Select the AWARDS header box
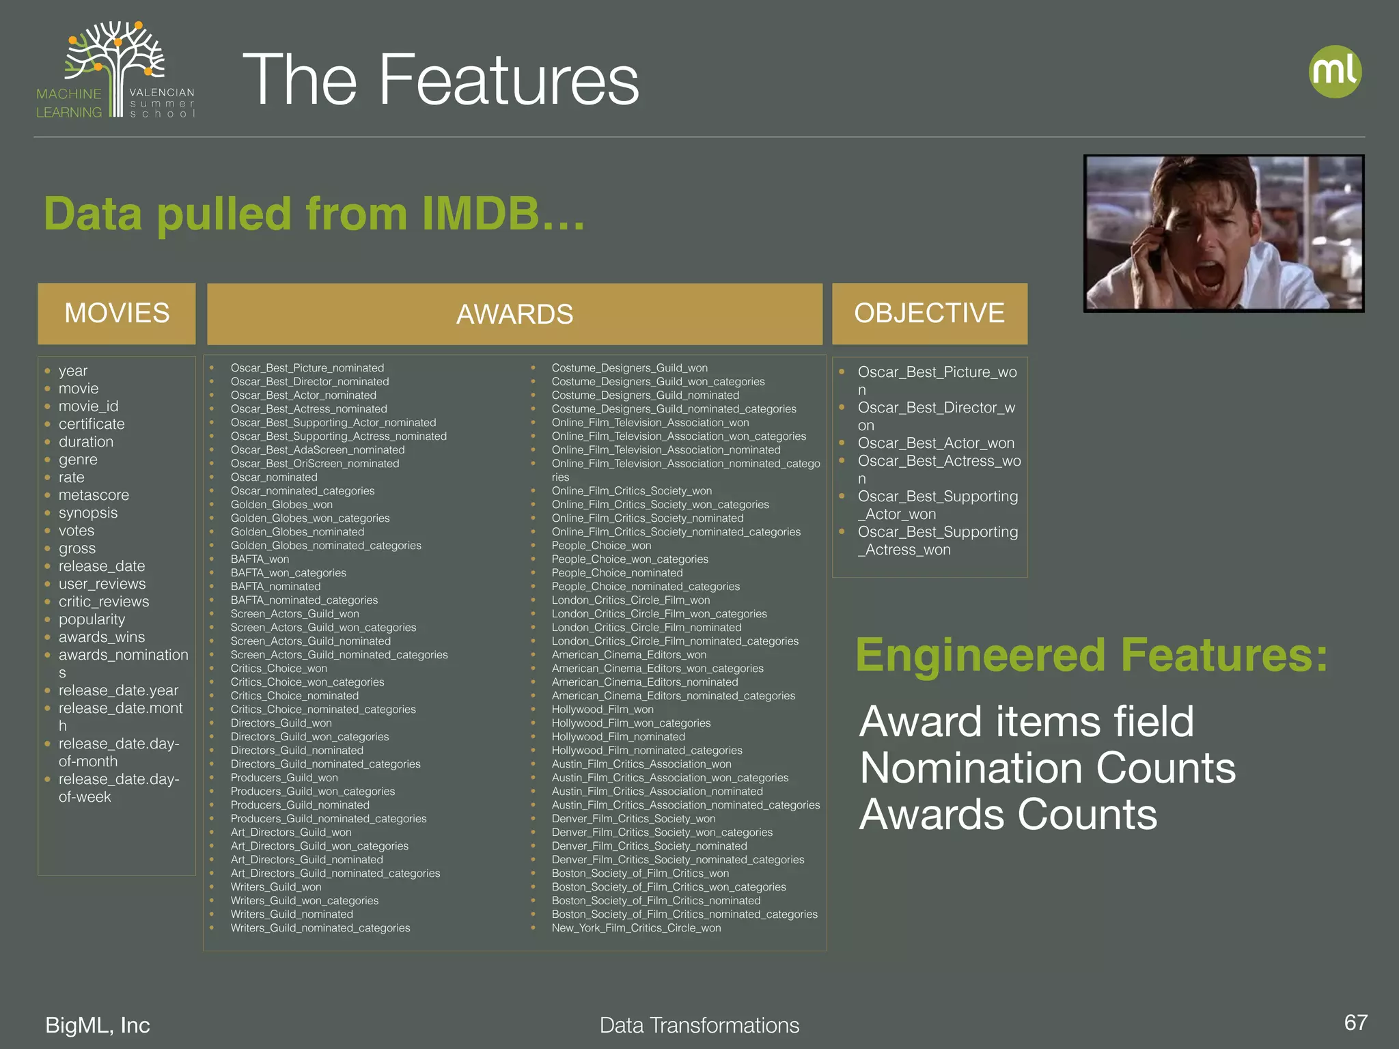The height and width of the screenshot is (1049, 1399). pos(514,314)
